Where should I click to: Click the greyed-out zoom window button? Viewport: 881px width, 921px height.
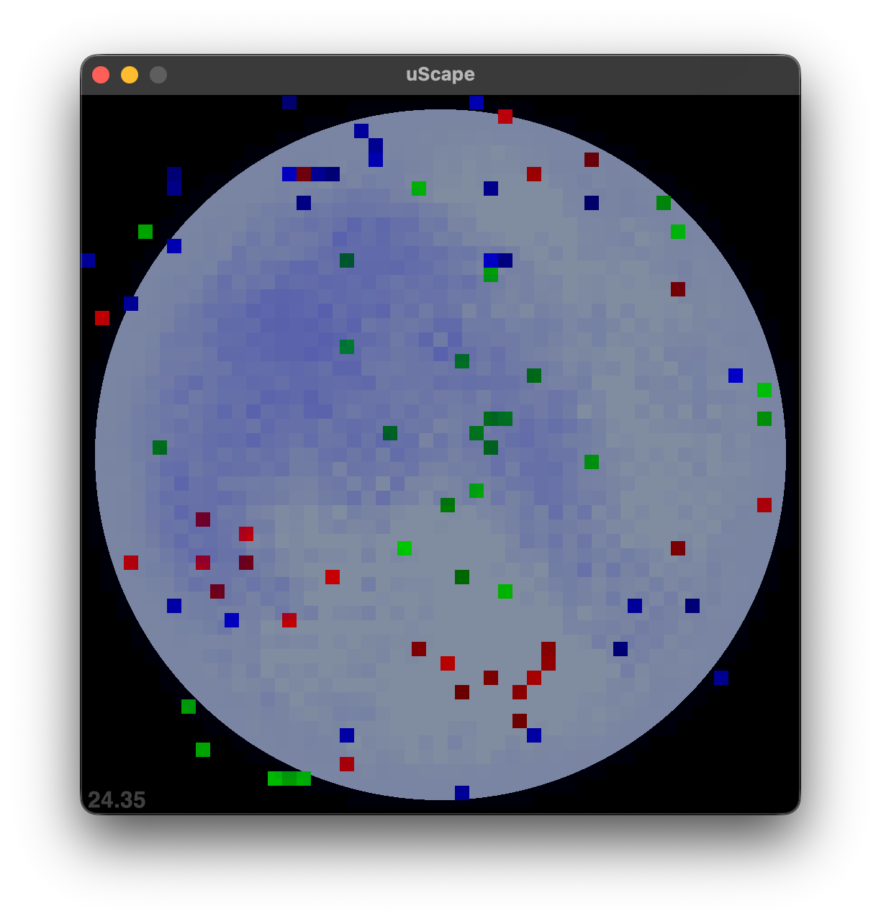(158, 75)
